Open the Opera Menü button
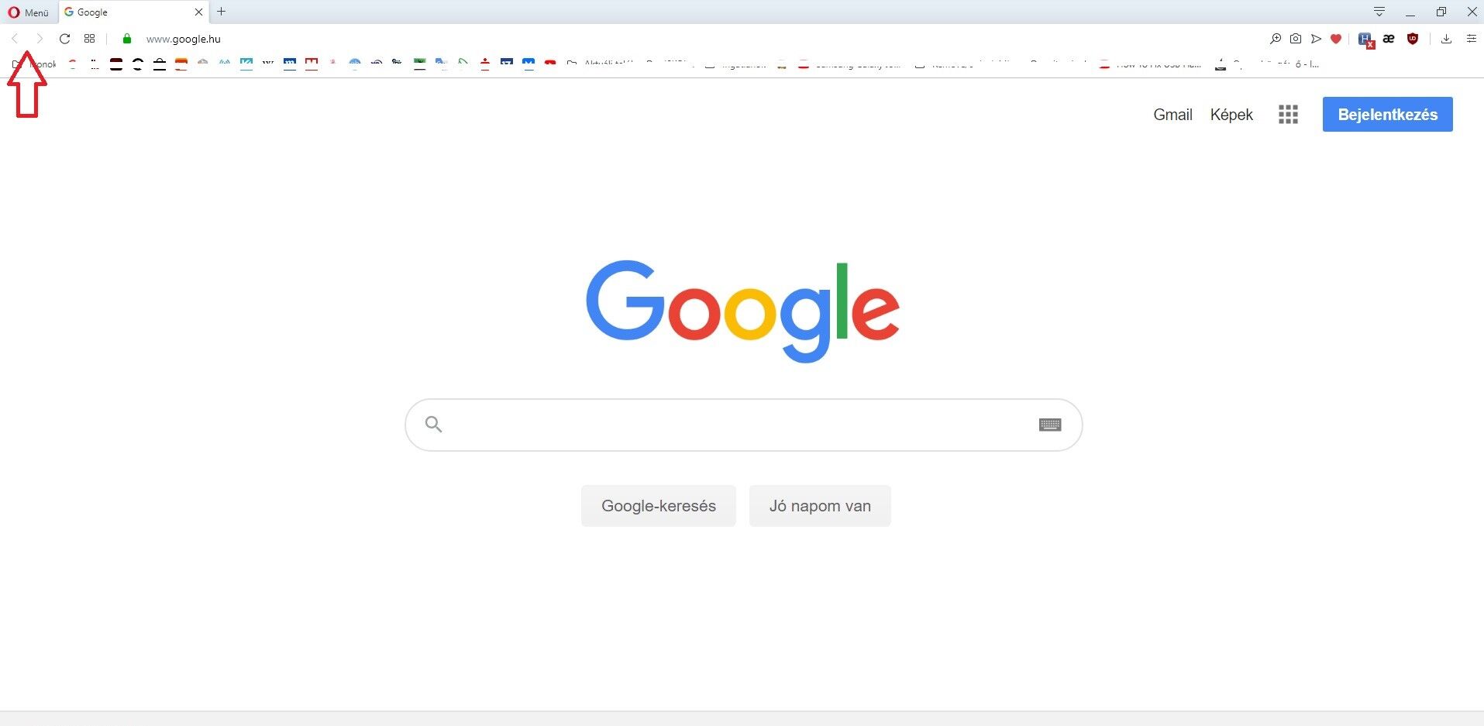Image resolution: width=1484 pixels, height=726 pixels. [28, 12]
